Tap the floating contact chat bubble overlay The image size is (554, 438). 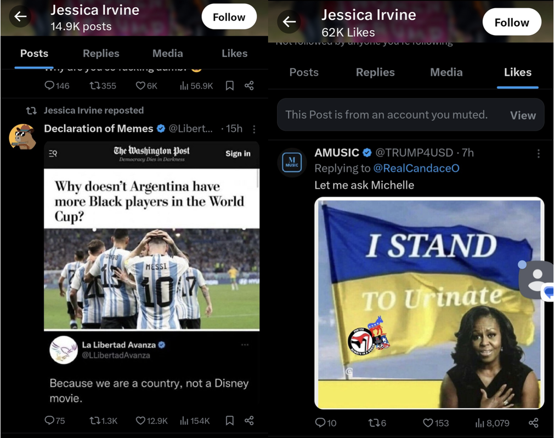536,280
